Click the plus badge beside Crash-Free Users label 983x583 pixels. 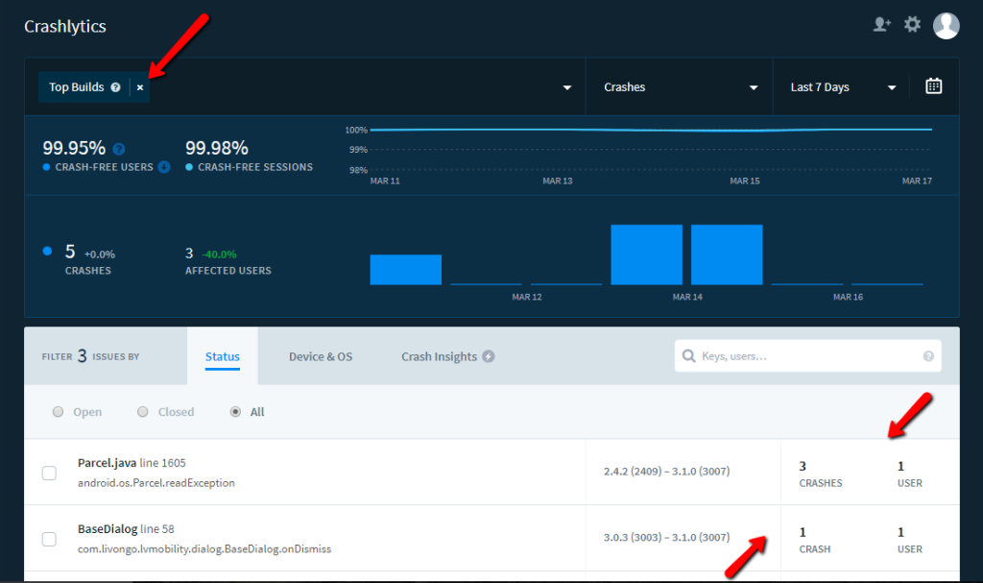click(164, 167)
